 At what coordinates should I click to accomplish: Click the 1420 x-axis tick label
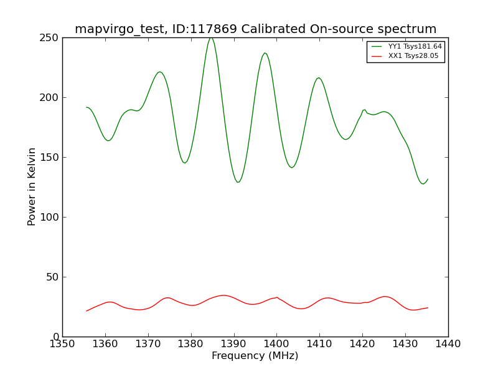362,344
